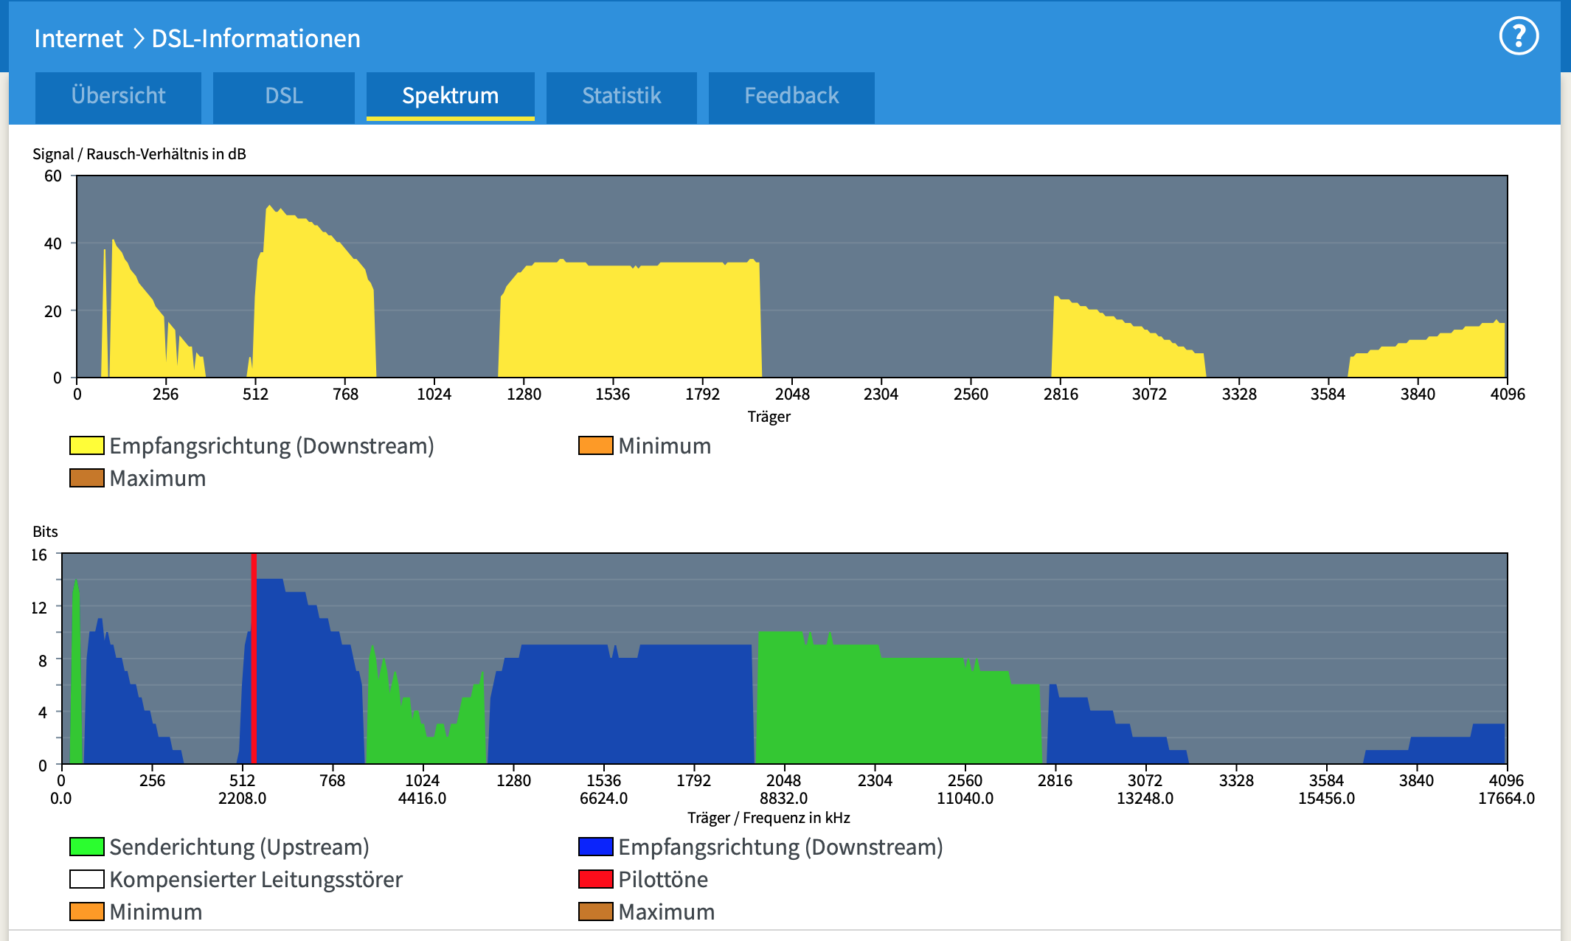Go to the Statistik tab
1571x941 pixels.
click(x=621, y=96)
